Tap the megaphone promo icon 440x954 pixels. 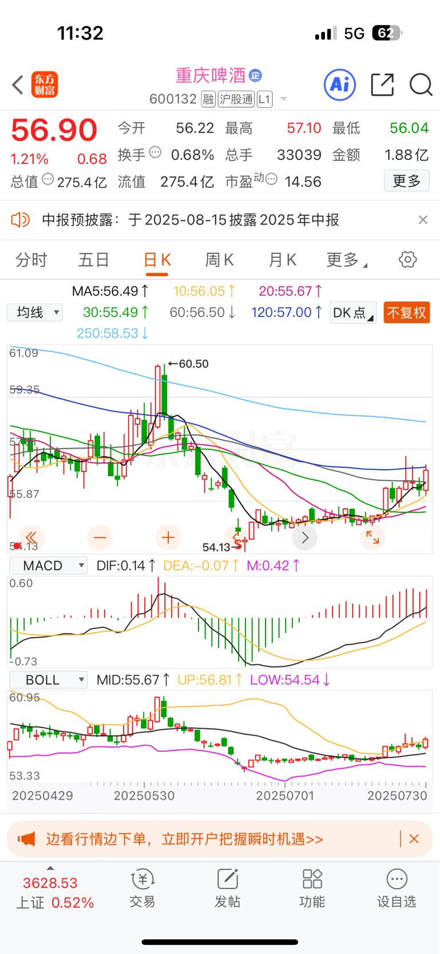tap(26, 839)
